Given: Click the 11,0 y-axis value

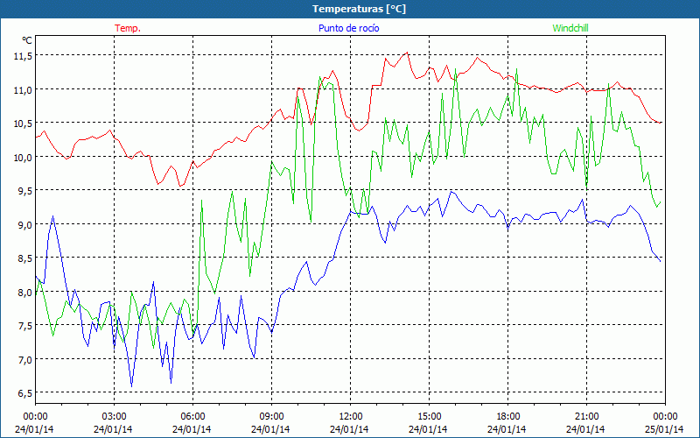Looking at the screenshot, I should point(23,89).
